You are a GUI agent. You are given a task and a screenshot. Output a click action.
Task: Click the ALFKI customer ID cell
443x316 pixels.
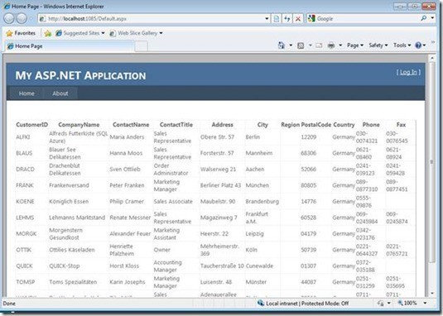pos(23,137)
